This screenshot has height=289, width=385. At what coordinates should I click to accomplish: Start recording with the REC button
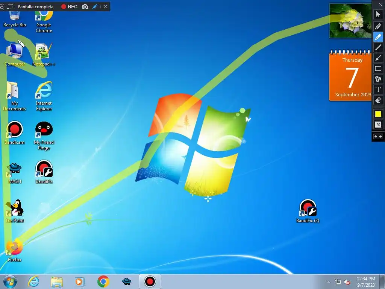69,7
